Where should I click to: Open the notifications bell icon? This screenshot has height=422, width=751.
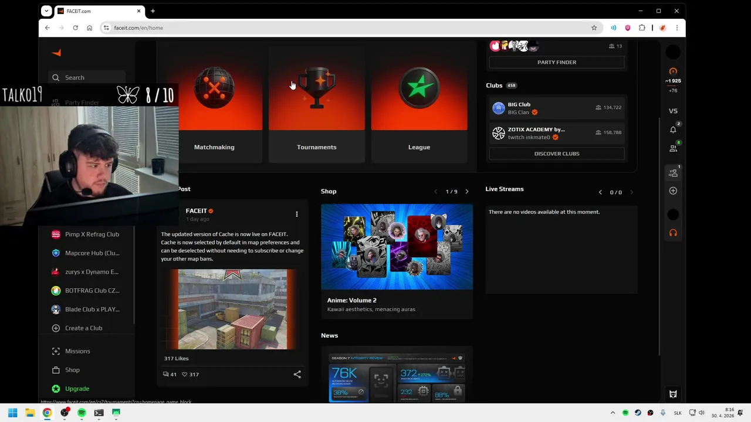[673, 130]
